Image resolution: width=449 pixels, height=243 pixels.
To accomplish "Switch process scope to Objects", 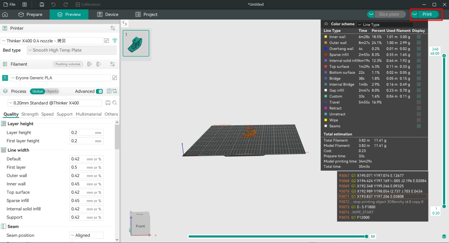I will pos(52,91).
